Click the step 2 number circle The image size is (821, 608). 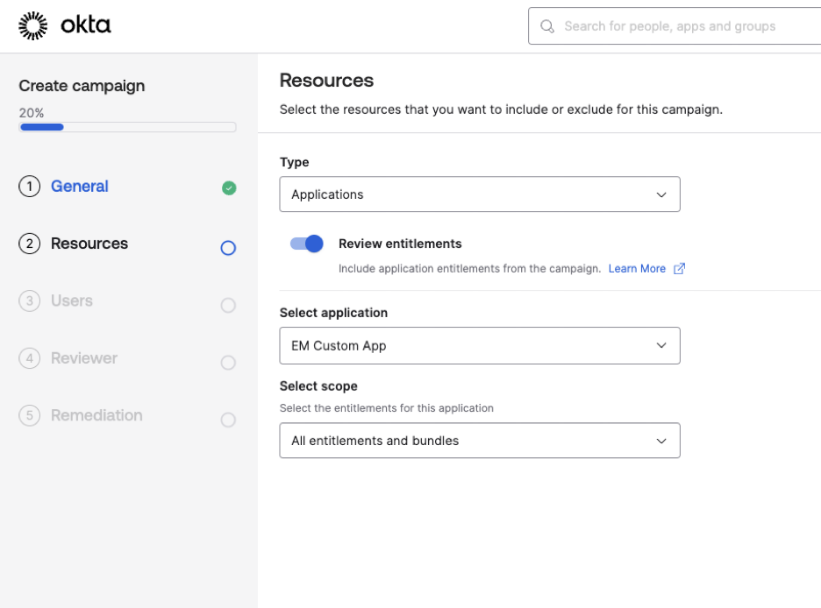click(x=29, y=244)
